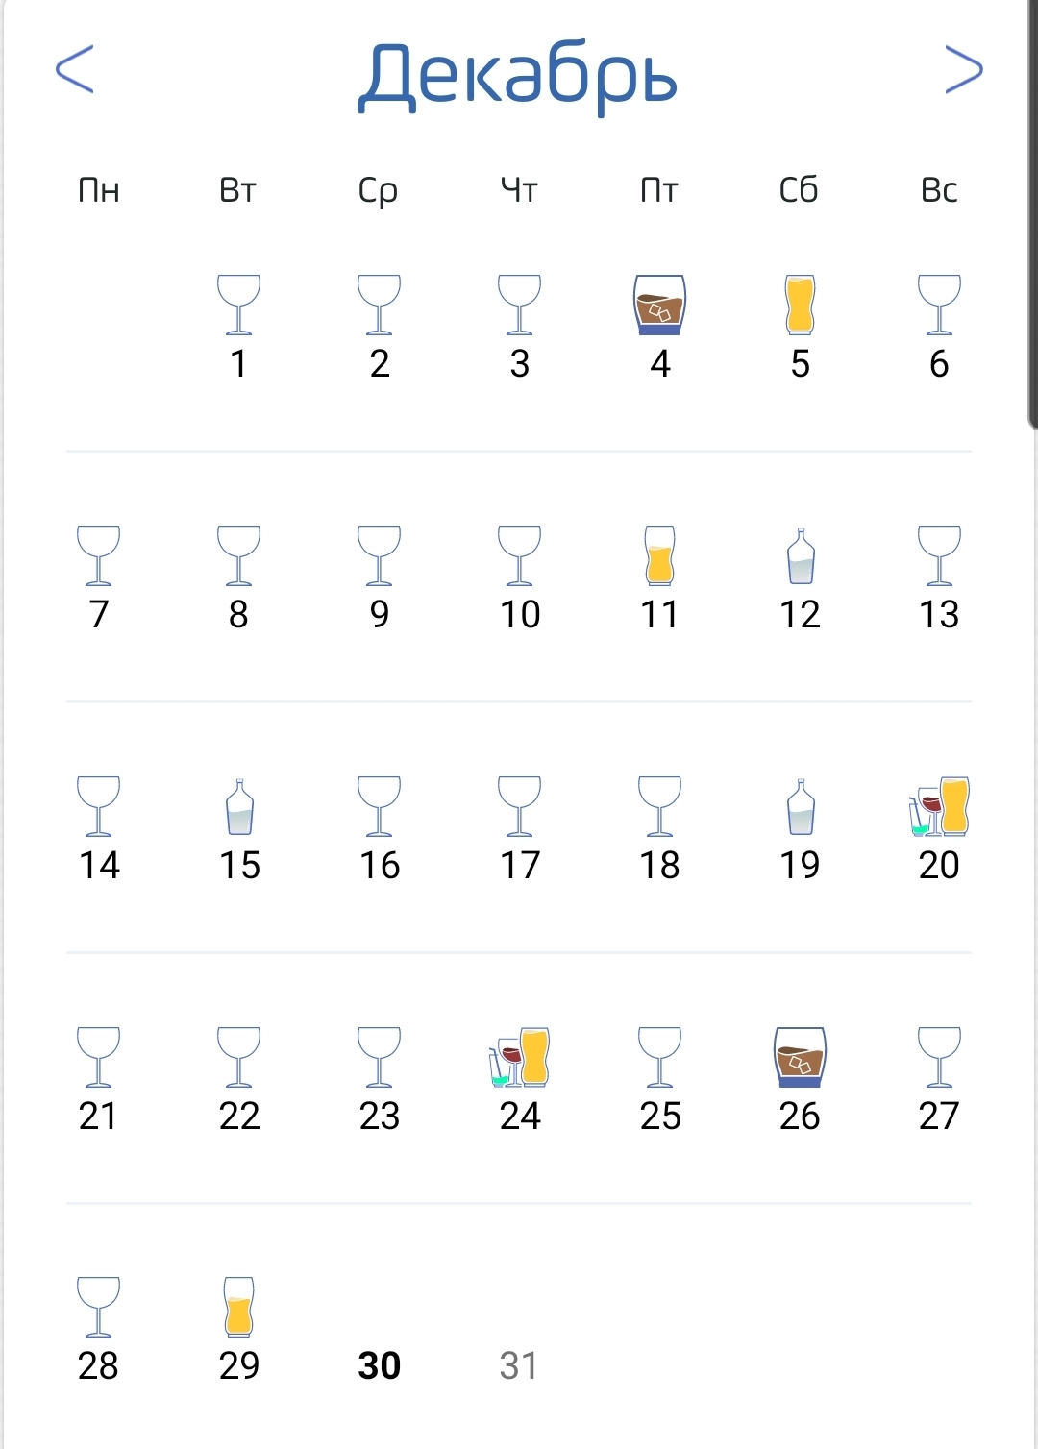Tap the Вс weekday header
1038x1449 pixels.
(939, 190)
